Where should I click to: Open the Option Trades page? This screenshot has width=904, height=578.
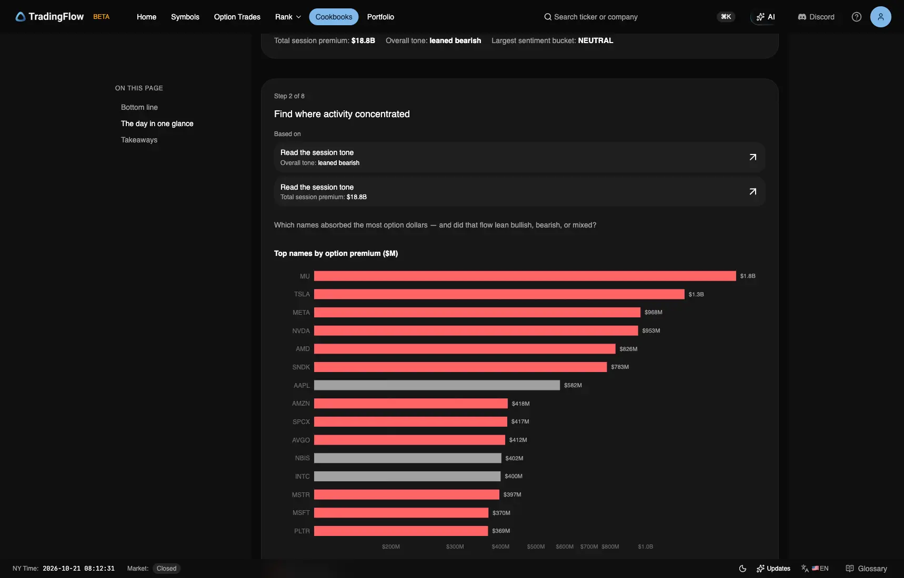click(x=237, y=17)
